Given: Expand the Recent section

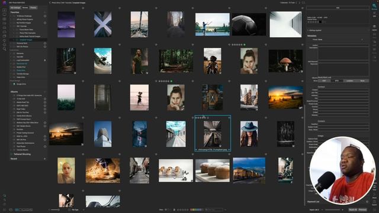Looking at the screenshot, I should click(14, 159).
